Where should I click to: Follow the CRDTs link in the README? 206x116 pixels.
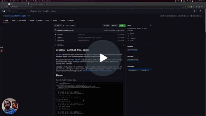(x=72, y=60)
